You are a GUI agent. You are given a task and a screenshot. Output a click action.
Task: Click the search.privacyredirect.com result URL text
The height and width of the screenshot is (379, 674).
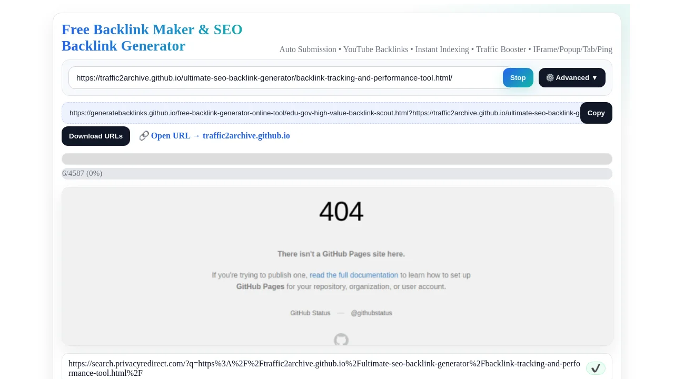pos(324,368)
